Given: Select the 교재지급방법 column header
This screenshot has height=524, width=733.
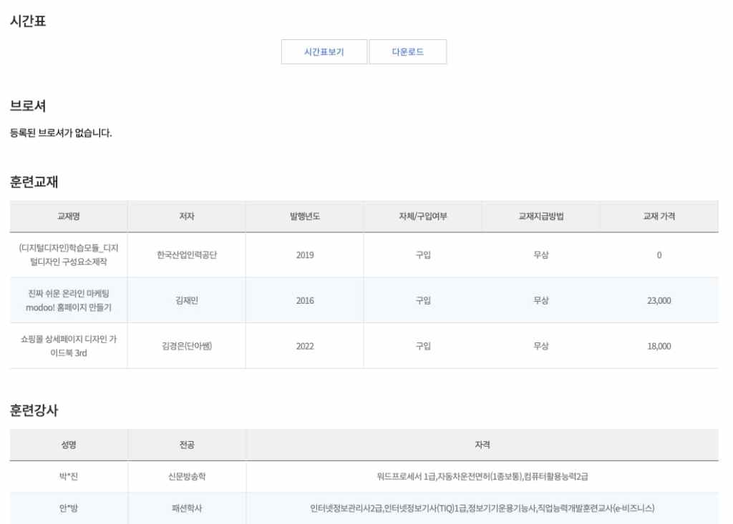Looking at the screenshot, I should [x=541, y=217].
